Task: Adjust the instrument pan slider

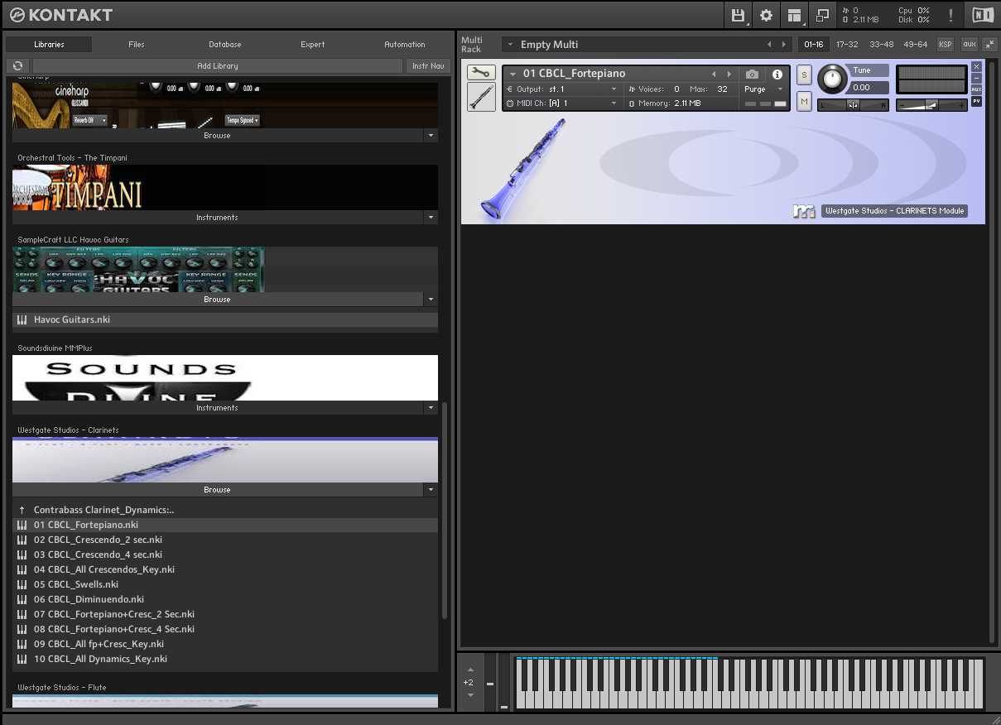Action: 853,105
